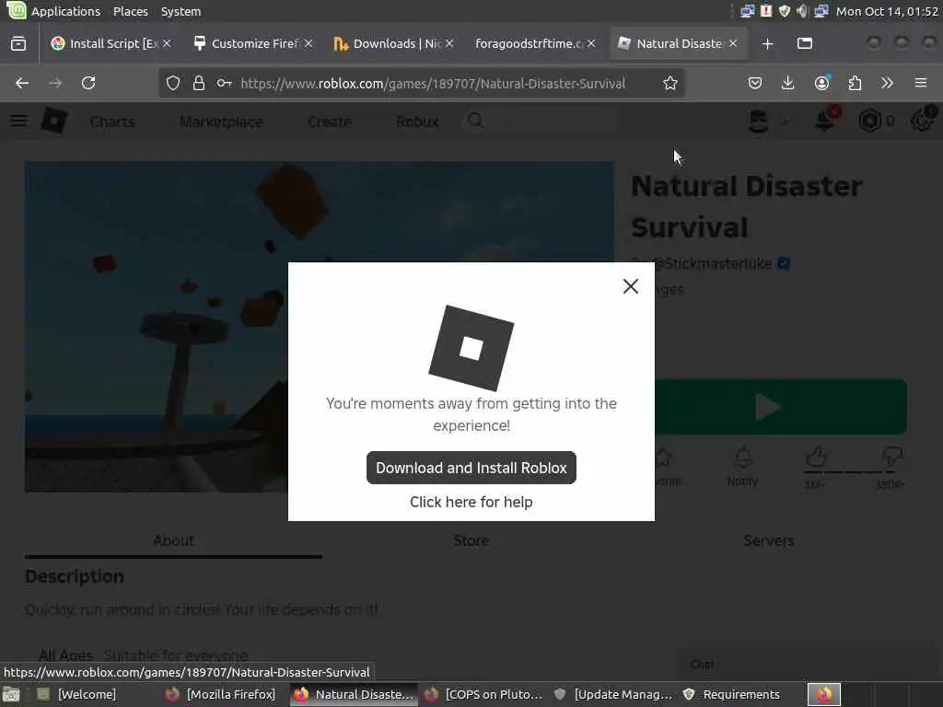This screenshot has width=943, height=707.
Task: Click Download and Install Roblox button
Action: pyautogui.click(x=471, y=468)
